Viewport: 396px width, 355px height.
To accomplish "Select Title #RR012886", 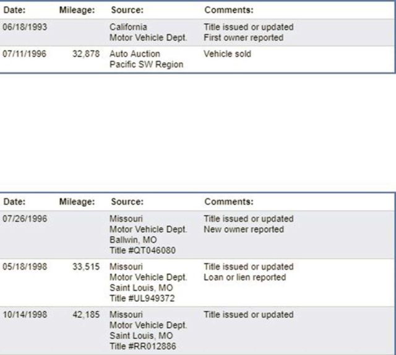I will coord(142,346).
